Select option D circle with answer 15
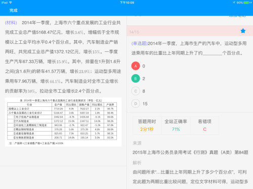Screen dimensions: 253x189 (136, 104)
